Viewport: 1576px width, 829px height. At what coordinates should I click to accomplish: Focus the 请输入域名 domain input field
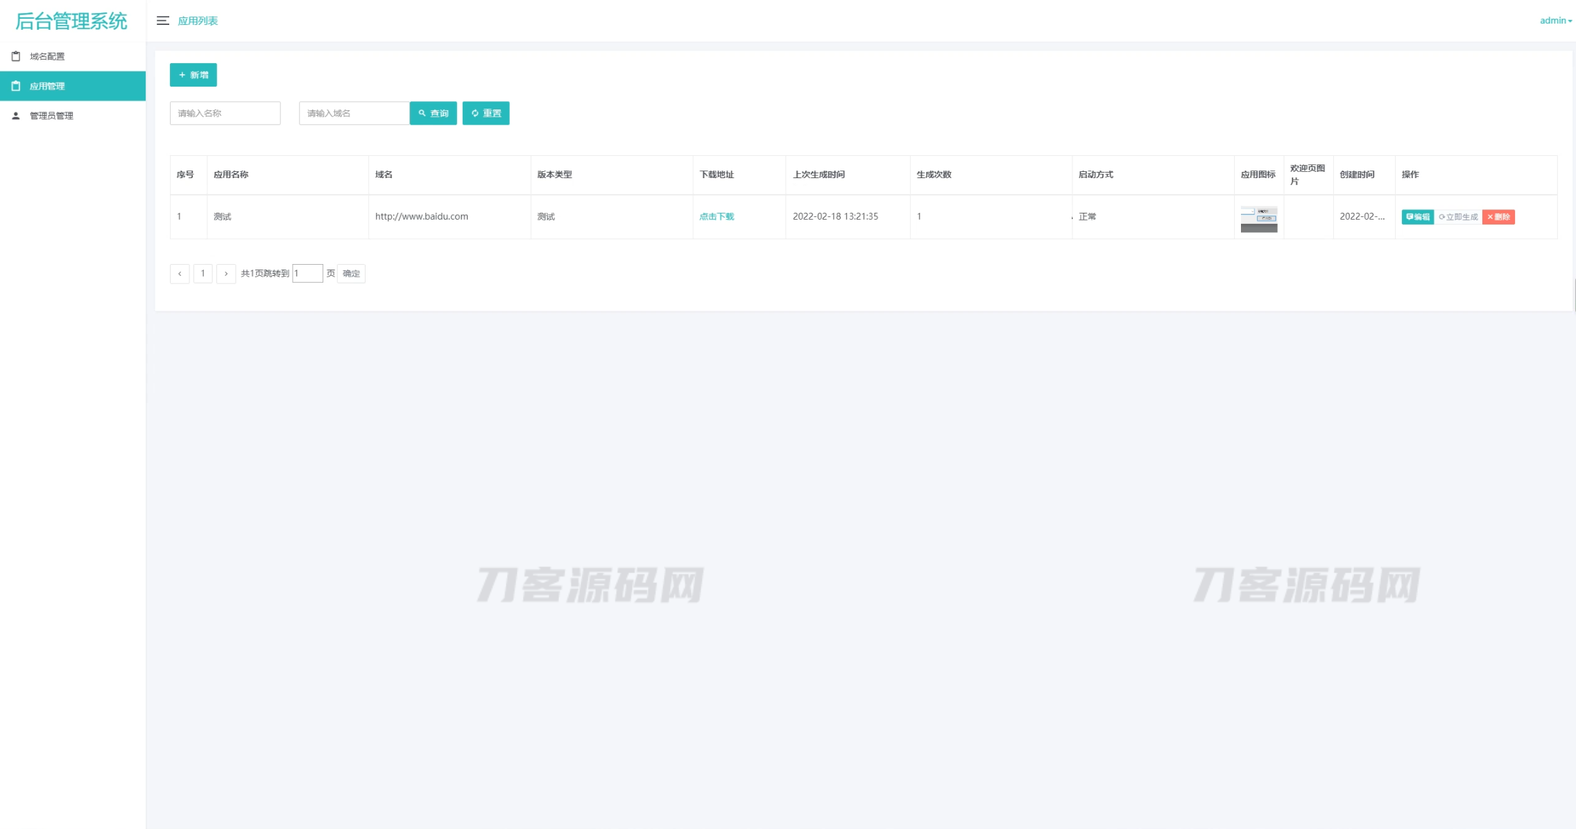click(354, 113)
